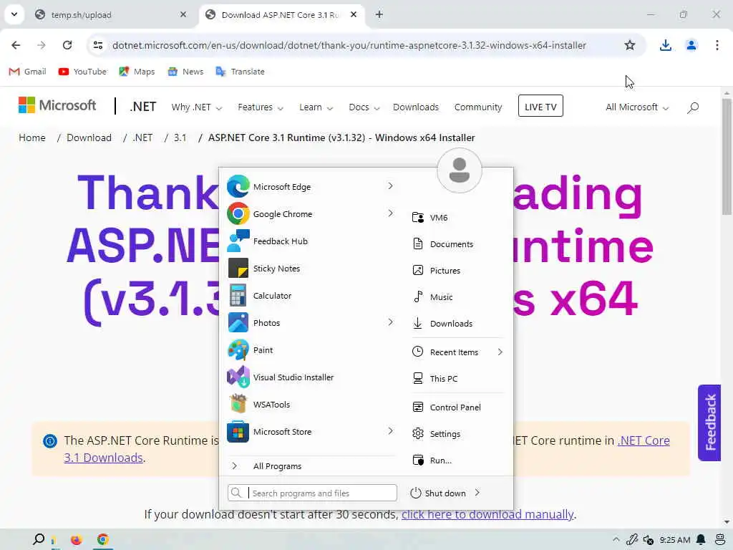
Task: Open All Microsoft dropdown
Action: point(637,107)
